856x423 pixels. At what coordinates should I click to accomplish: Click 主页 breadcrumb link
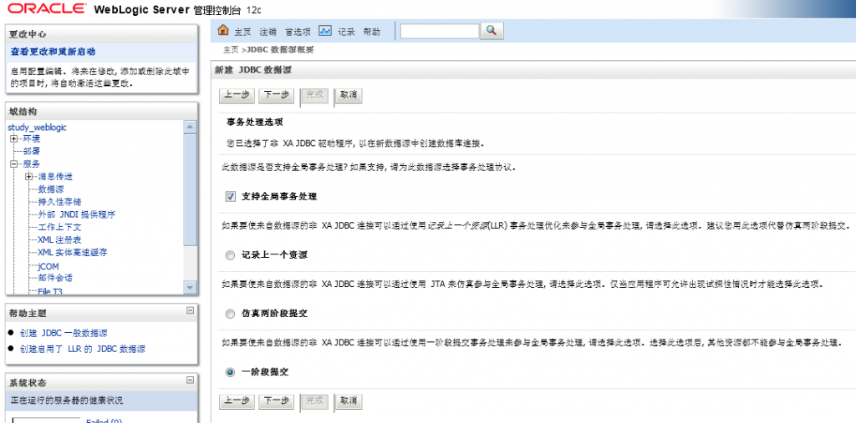point(231,49)
